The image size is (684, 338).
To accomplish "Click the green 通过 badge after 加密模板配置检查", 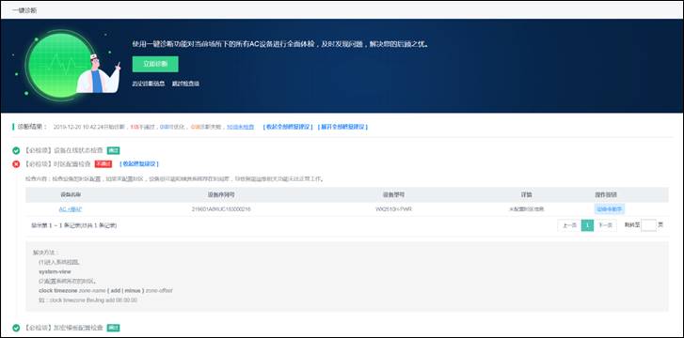I will coord(114,328).
